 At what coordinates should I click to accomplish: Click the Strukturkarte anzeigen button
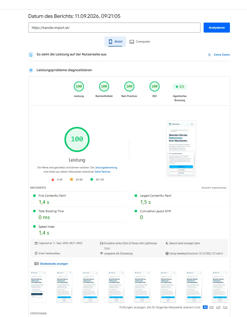click(x=50, y=263)
